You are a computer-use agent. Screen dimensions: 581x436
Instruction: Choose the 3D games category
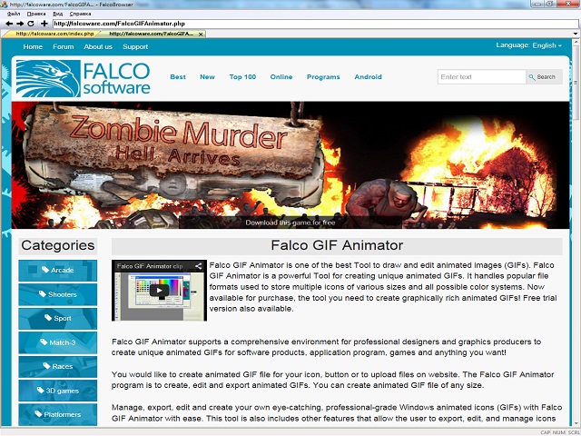tap(57, 391)
